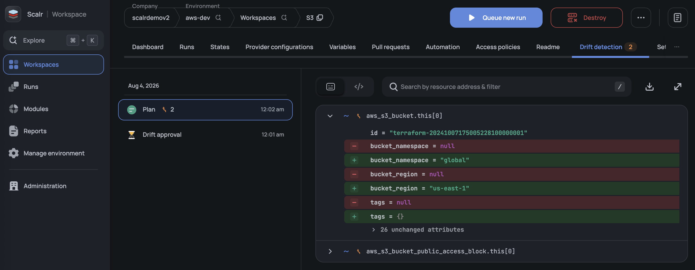Viewport: 695px width, 270px height.
Task: Expand the plan viewer to fullscreen
Action: [678, 87]
